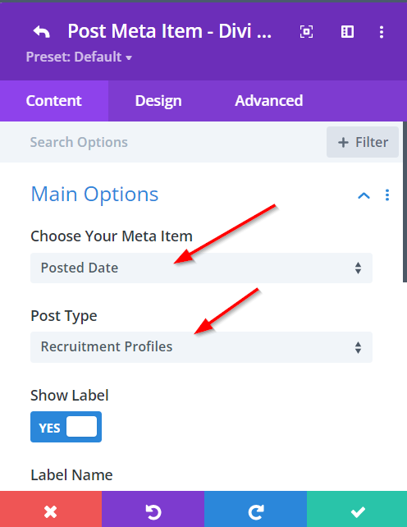Screen dimensions: 407x527
Task: Select the Content tab
Action: click(x=54, y=101)
